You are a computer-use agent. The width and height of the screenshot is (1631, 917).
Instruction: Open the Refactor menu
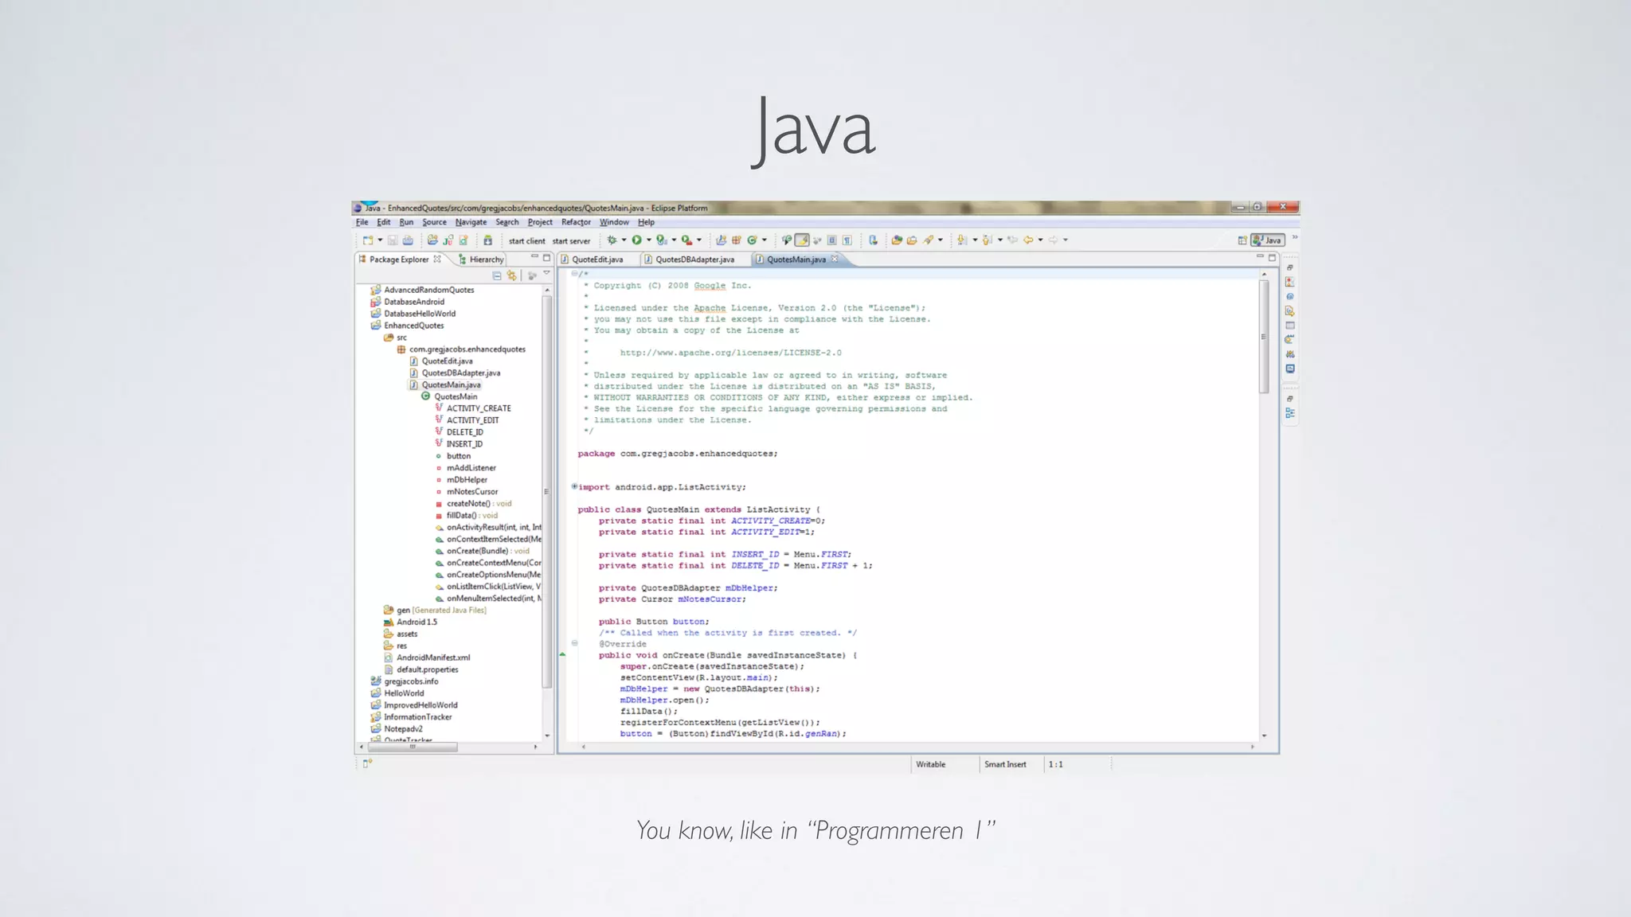tap(576, 222)
